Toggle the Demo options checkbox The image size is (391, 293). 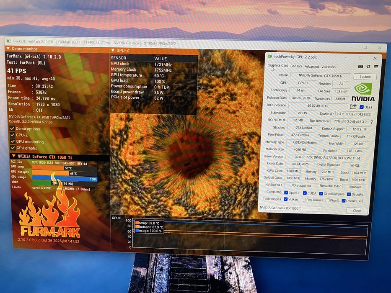pyautogui.click(x=12, y=129)
